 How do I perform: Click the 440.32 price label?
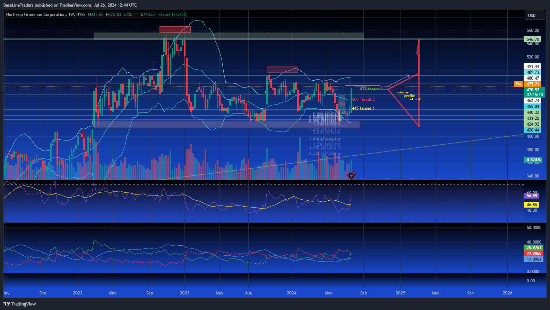[x=533, y=112]
